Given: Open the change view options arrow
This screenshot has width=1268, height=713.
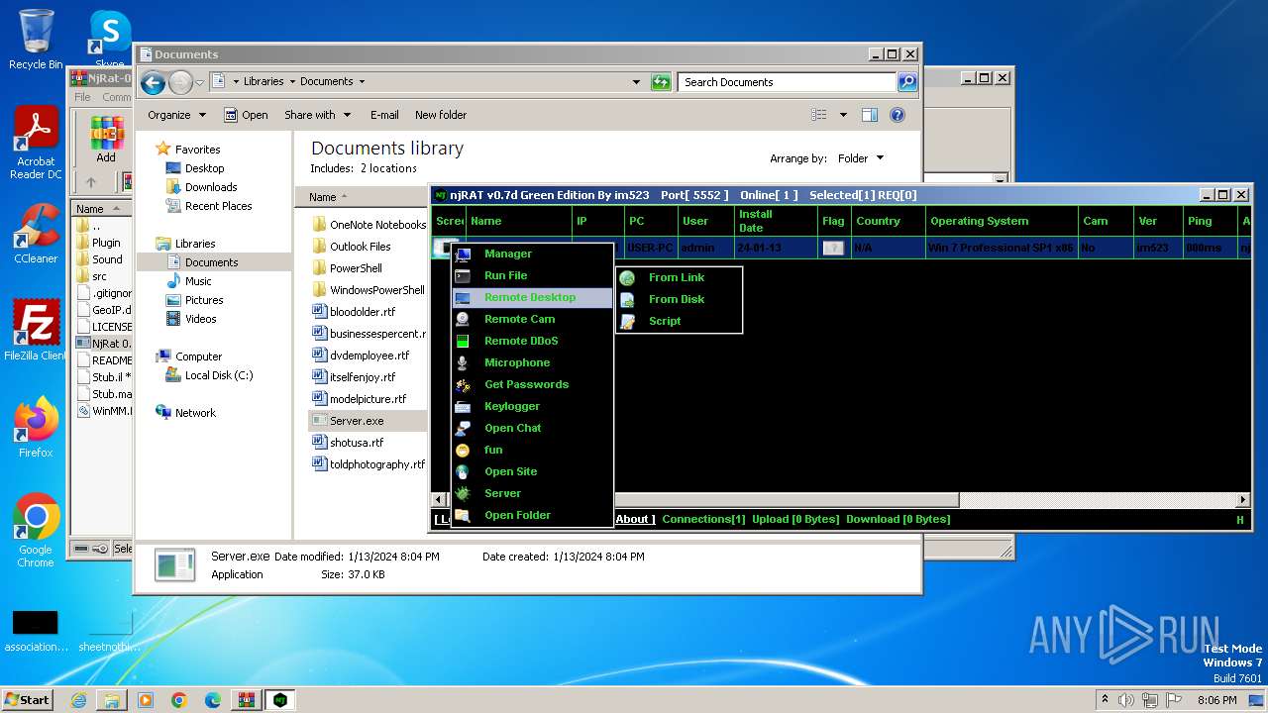Looking at the screenshot, I should click(x=843, y=115).
